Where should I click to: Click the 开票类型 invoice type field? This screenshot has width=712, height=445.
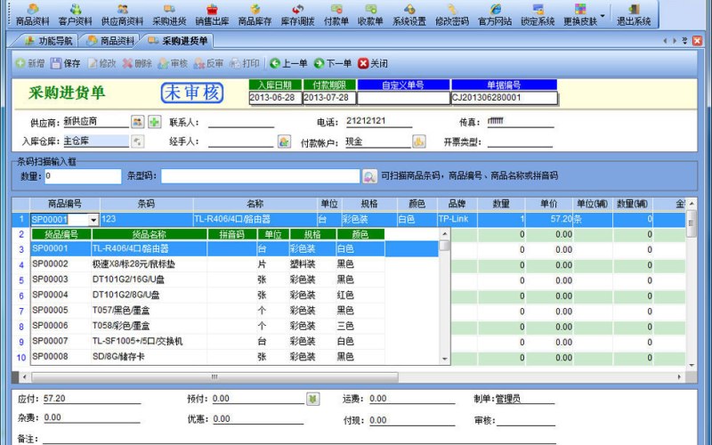[x=520, y=142]
